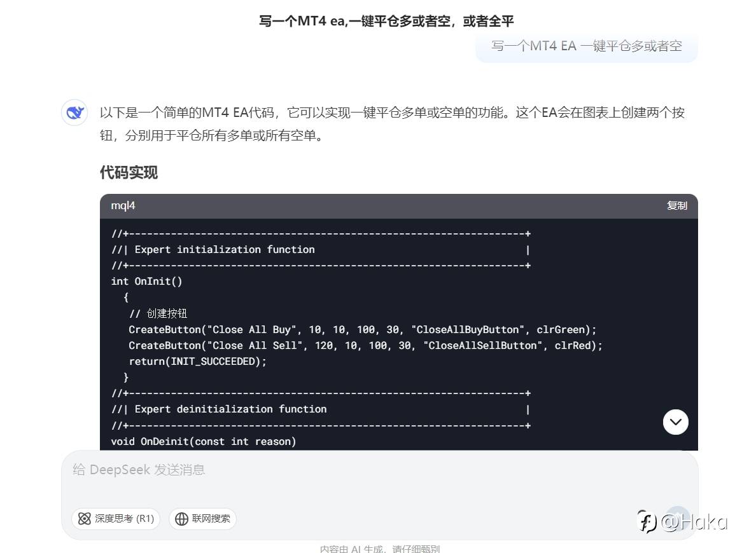Click the attachment paperclip icon
This screenshot has height=553, width=735.
644,519
